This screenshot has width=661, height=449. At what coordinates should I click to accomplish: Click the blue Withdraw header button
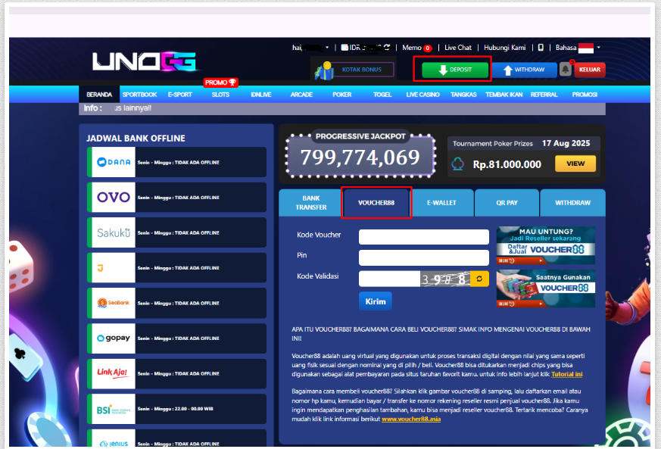click(x=525, y=70)
